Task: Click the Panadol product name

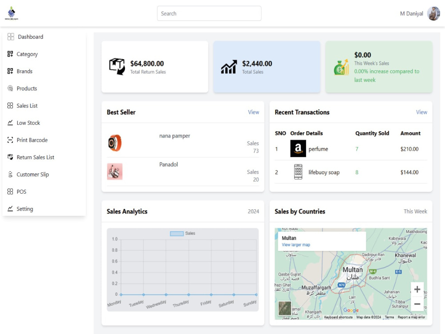Action: click(169, 164)
